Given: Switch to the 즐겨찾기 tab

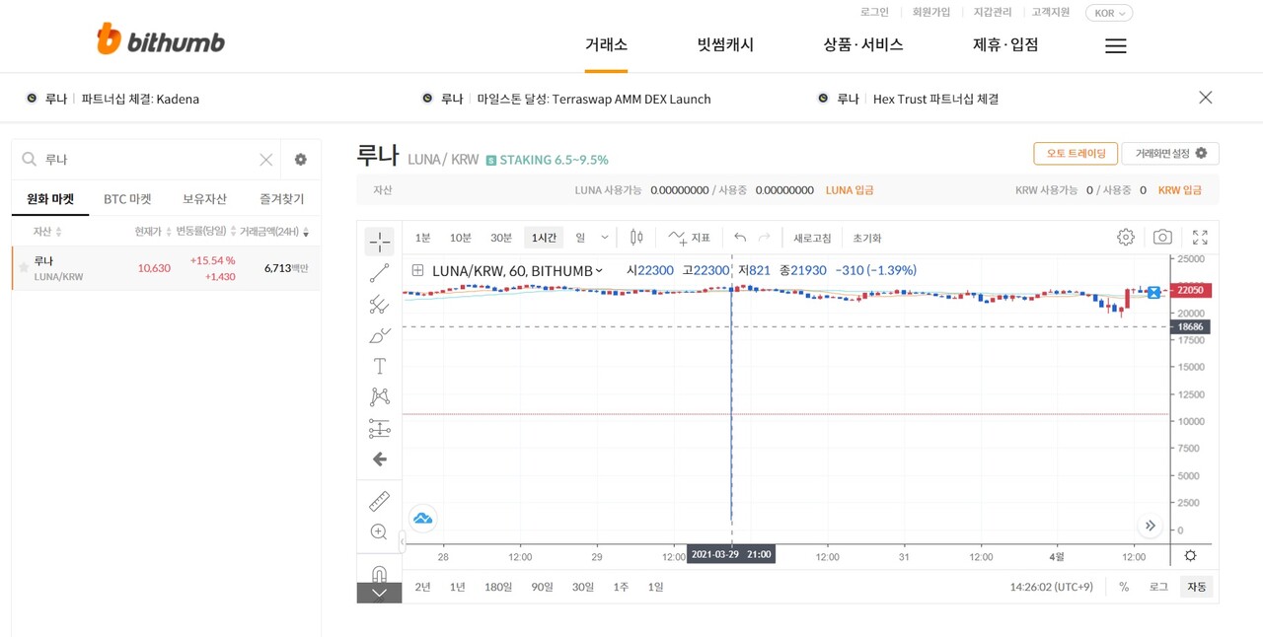Looking at the screenshot, I should pyautogui.click(x=281, y=199).
